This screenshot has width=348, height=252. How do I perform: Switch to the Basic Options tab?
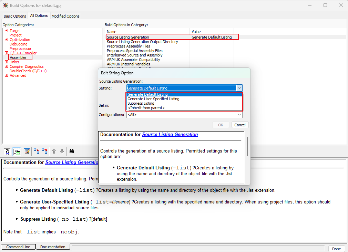[15, 16]
